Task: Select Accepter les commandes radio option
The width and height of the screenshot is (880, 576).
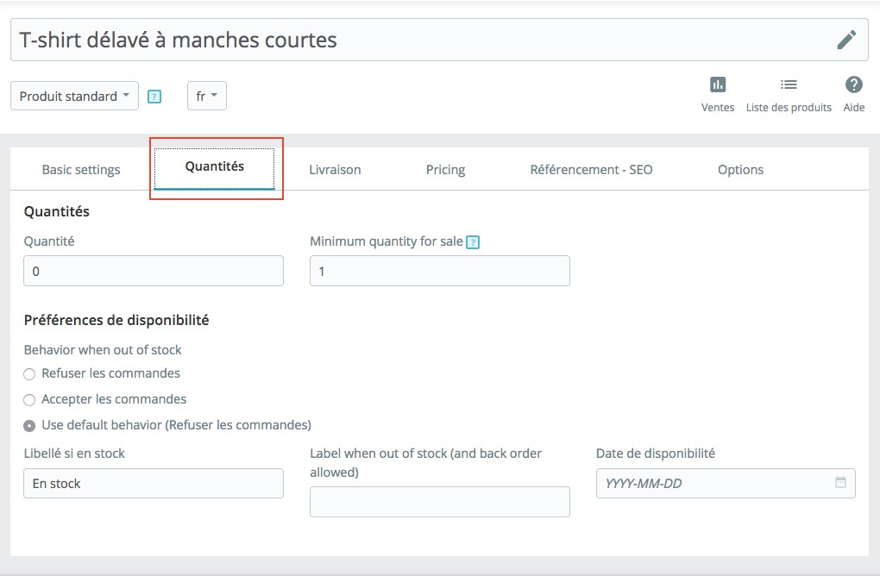Action: coord(30,400)
